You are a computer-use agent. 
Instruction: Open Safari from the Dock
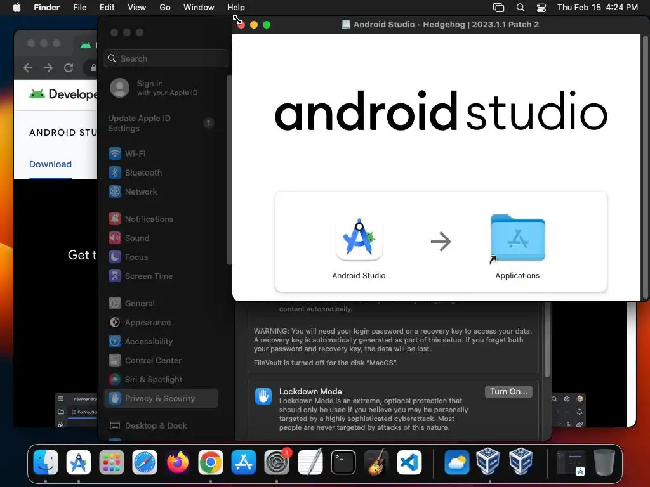pyautogui.click(x=145, y=462)
